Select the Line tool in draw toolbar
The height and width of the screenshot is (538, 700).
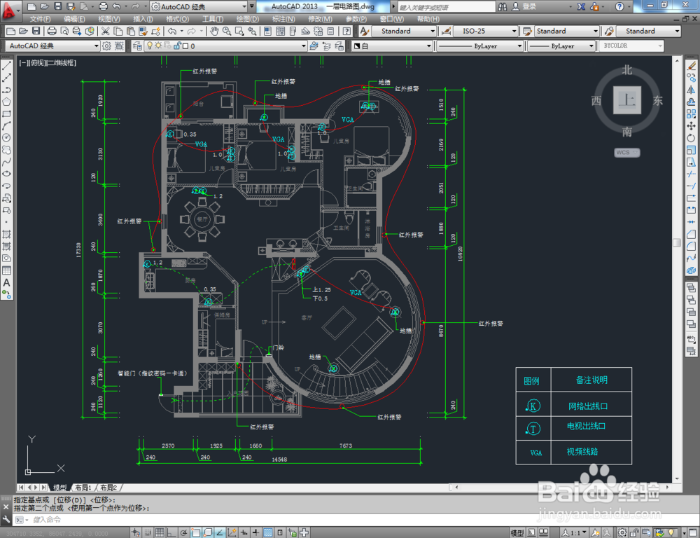click(x=7, y=66)
